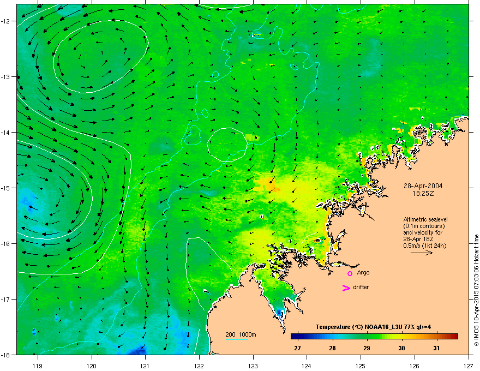
Task: Click the 124 longitude axis label
Action: coord(307,366)
